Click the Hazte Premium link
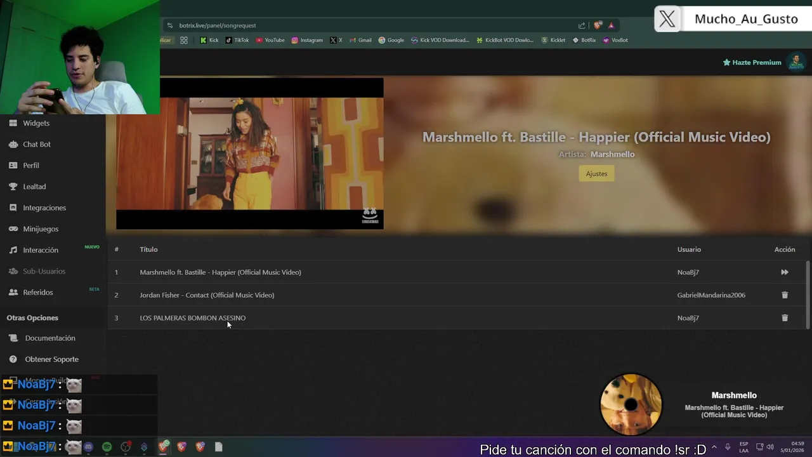Image resolution: width=812 pixels, height=457 pixels. pos(752,62)
